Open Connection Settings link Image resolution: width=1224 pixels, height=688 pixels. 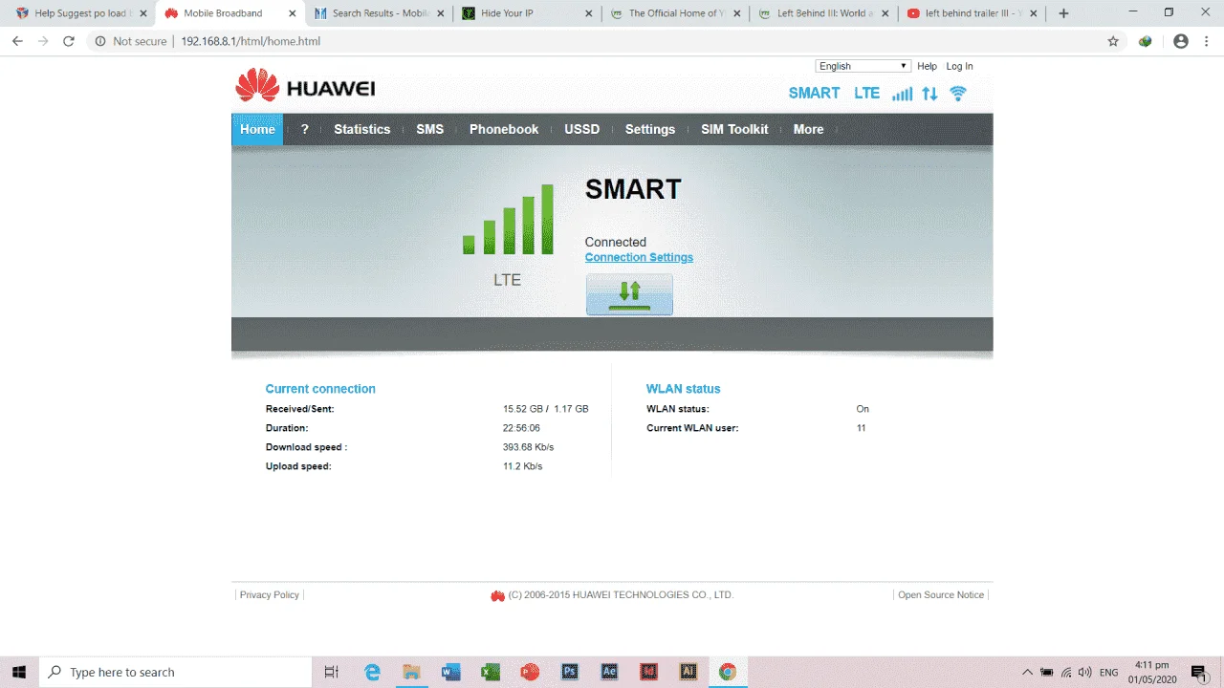click(x=639, y=257)
